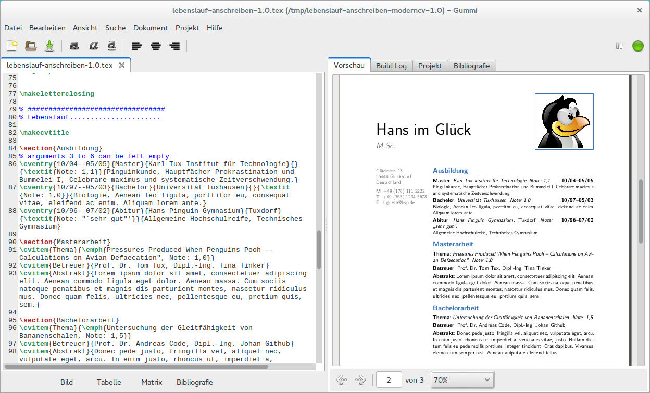Center-align the text
The image size is (650, 393).
[155, 46]
